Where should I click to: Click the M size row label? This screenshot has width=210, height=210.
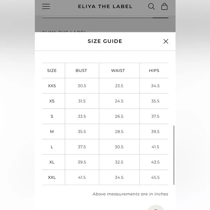tap(52, 132)
